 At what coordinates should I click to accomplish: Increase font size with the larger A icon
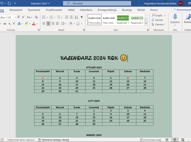click(19, 17)
